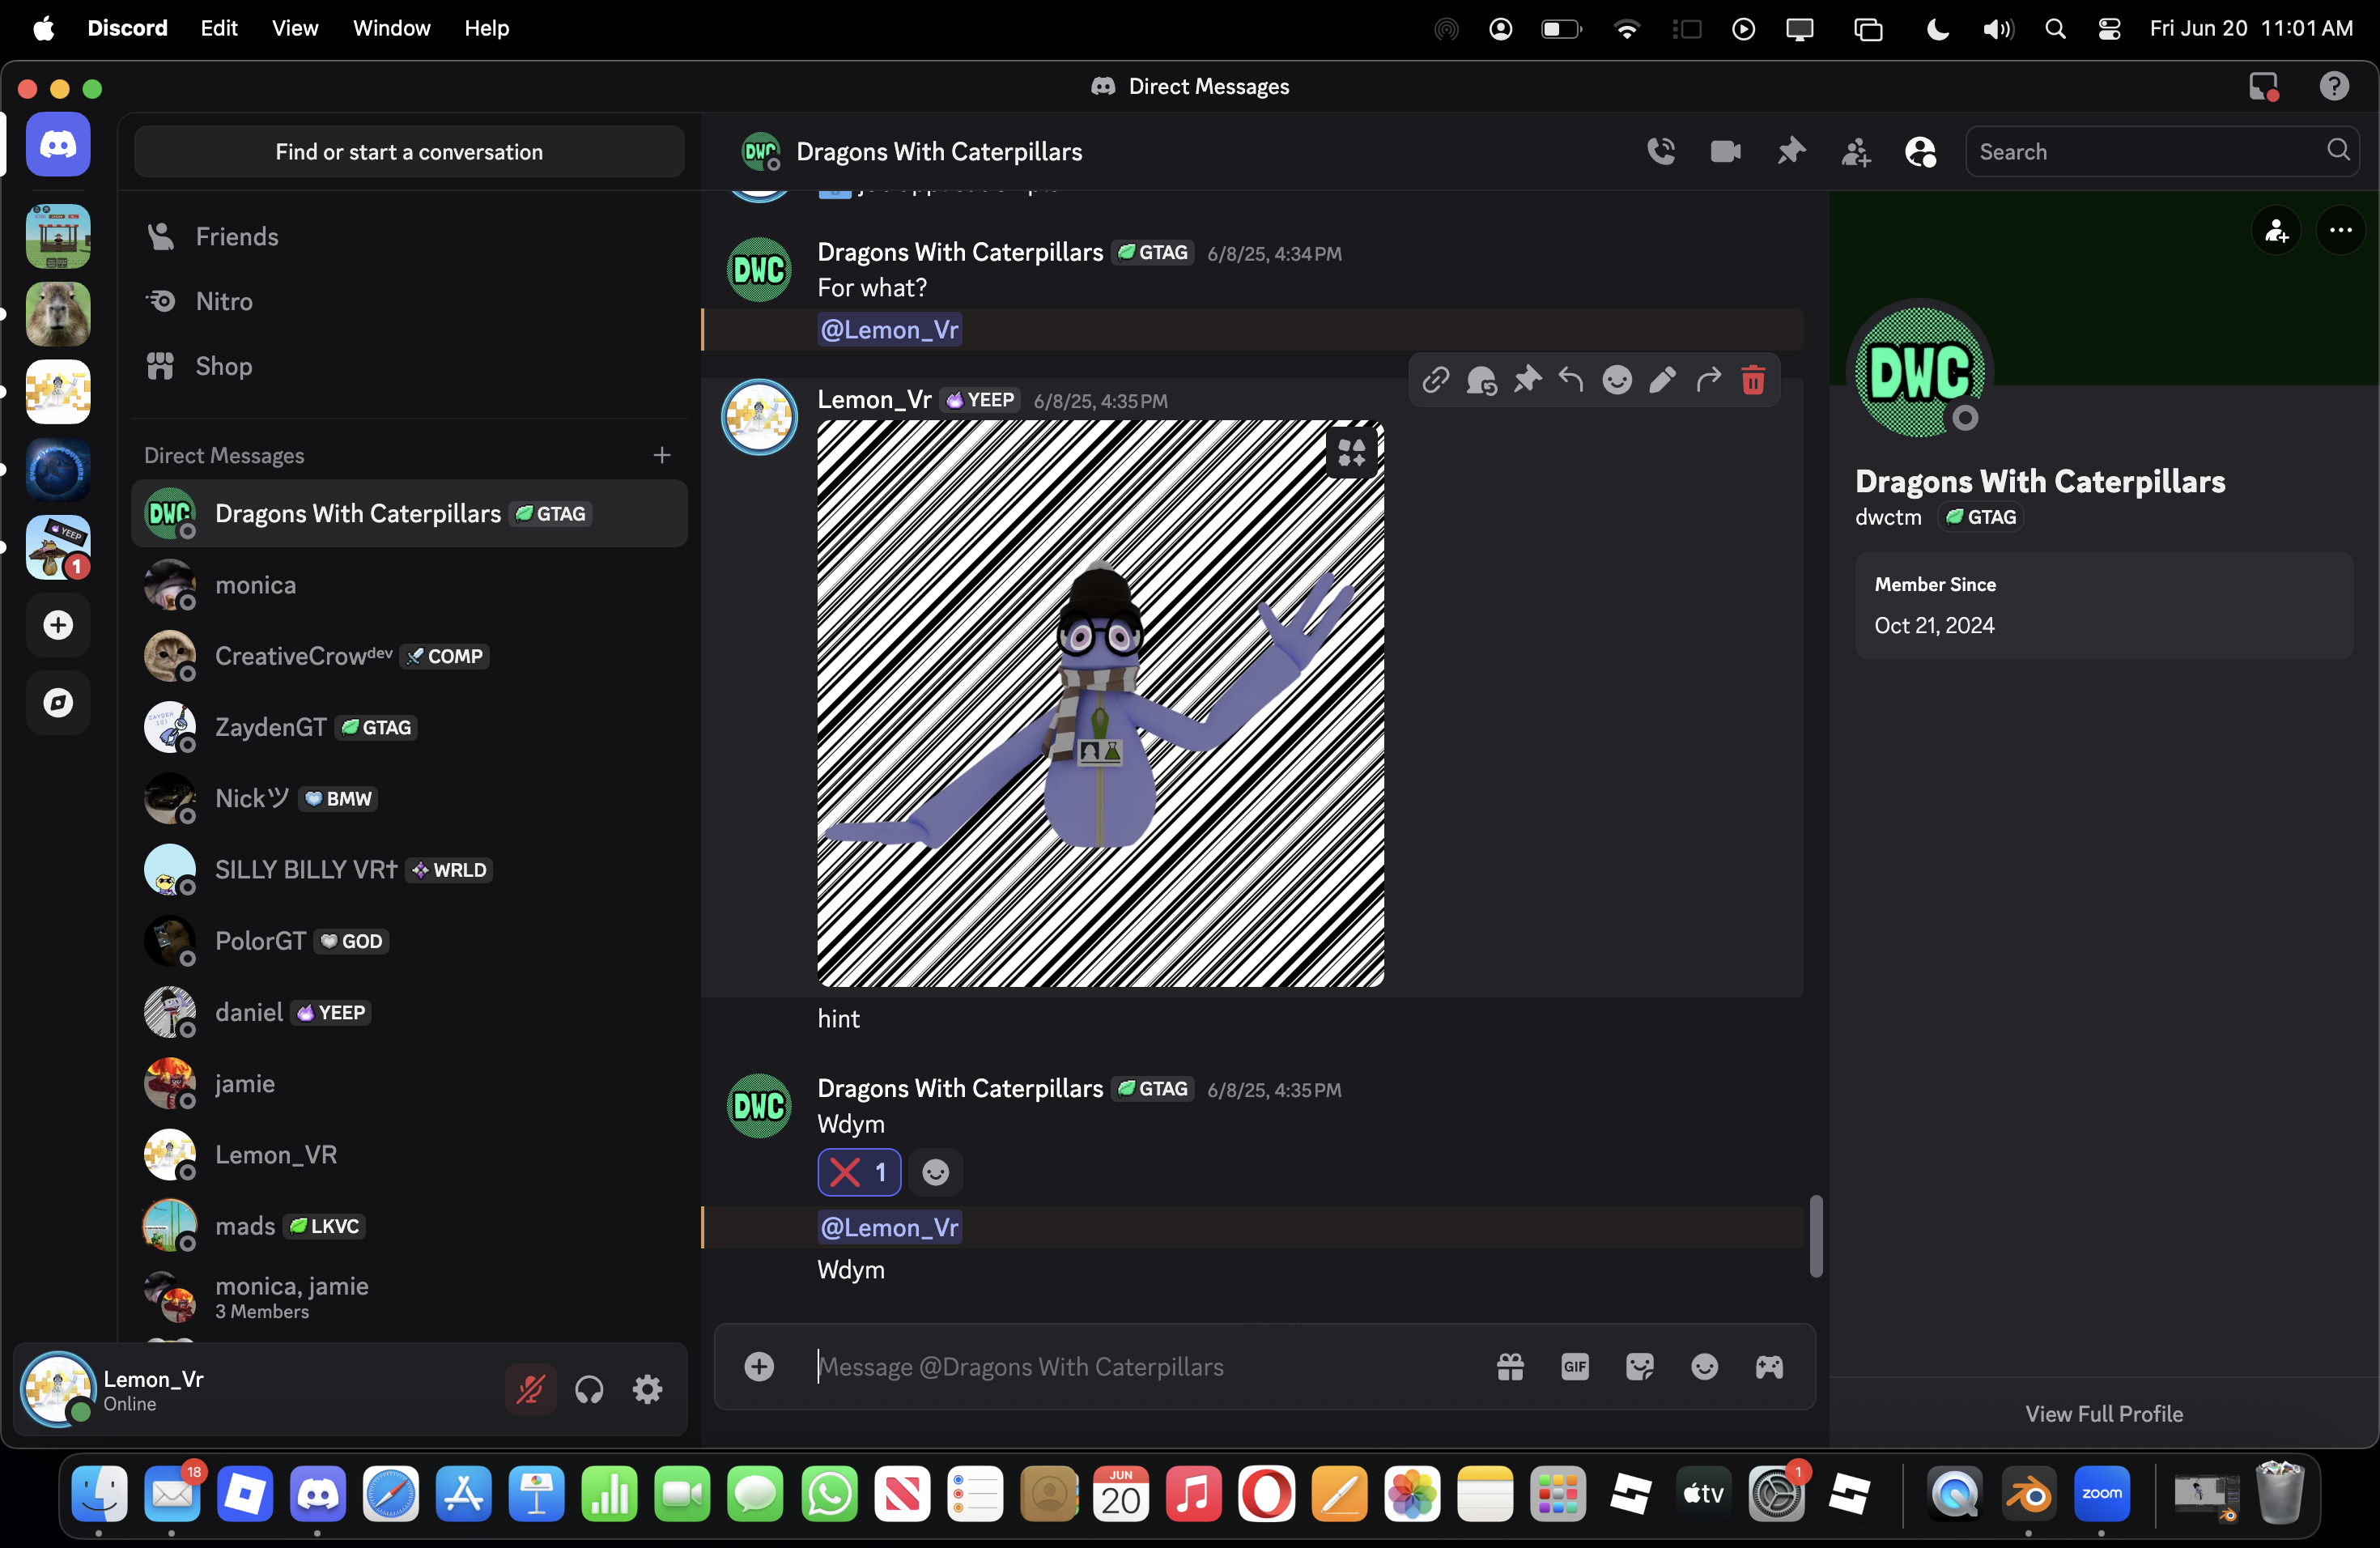Click the Search field in the DM header
The width and height of the screenshot is (2380, 1548).
[2162, 152]
